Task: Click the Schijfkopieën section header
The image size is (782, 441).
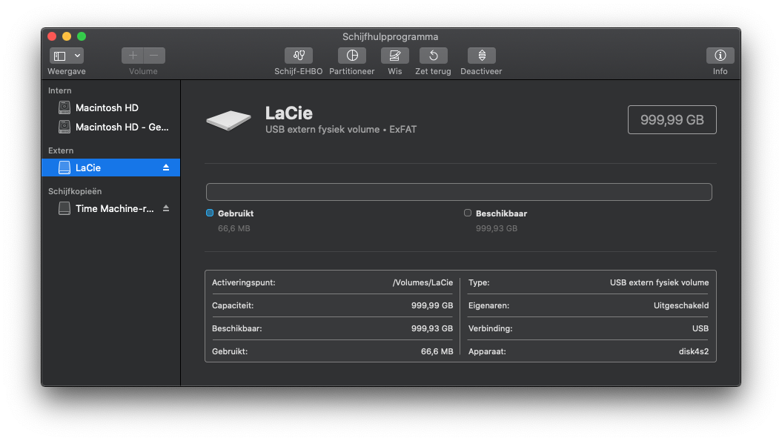Action: click(x=75, y=191)
